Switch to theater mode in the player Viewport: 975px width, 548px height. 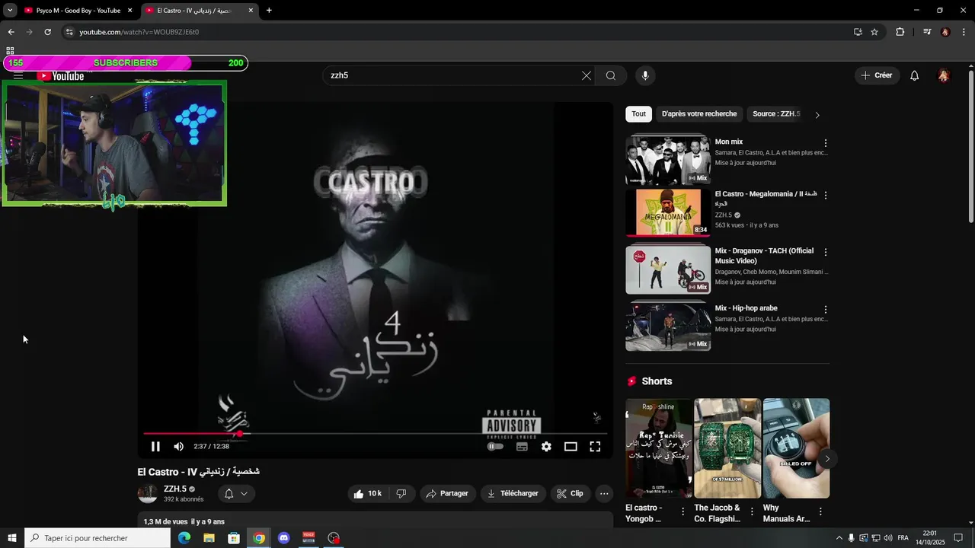pyautogui.click(x=571, y=447)
